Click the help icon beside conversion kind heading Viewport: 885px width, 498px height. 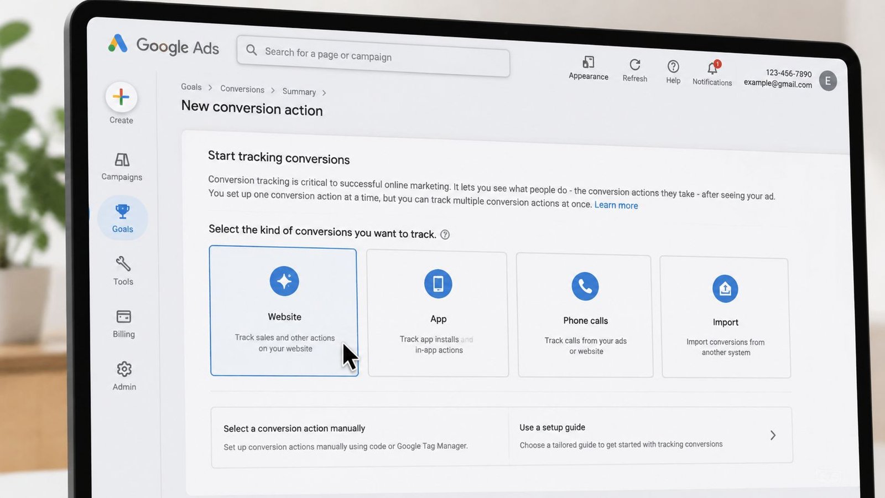(x=445, y=235)
